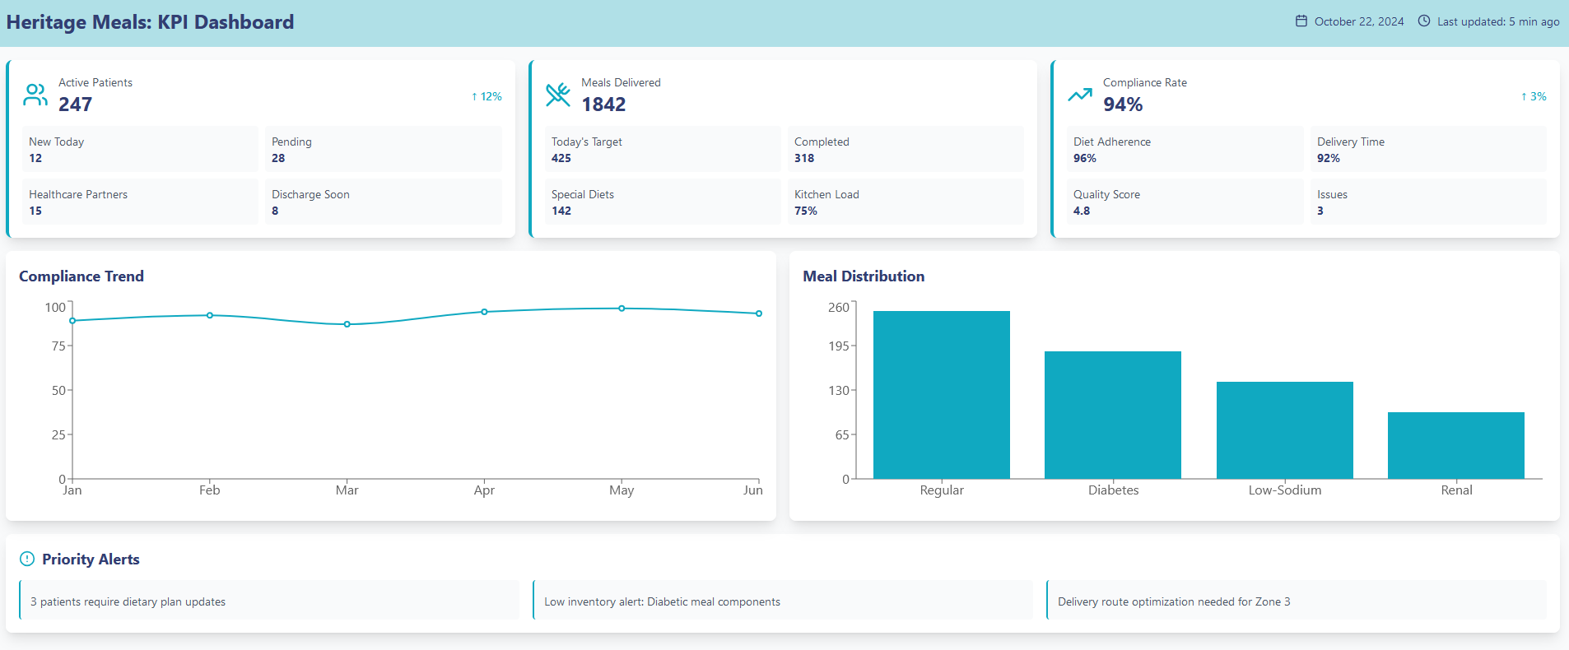
Task: Click the Feb data point on Compliance Trend
Action: [210, 315]
